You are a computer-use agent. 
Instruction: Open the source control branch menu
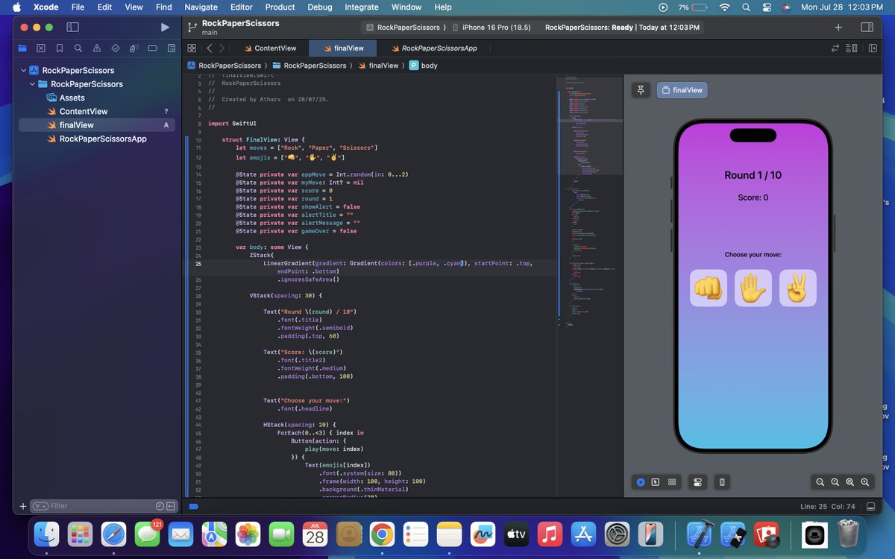[192, 27]
